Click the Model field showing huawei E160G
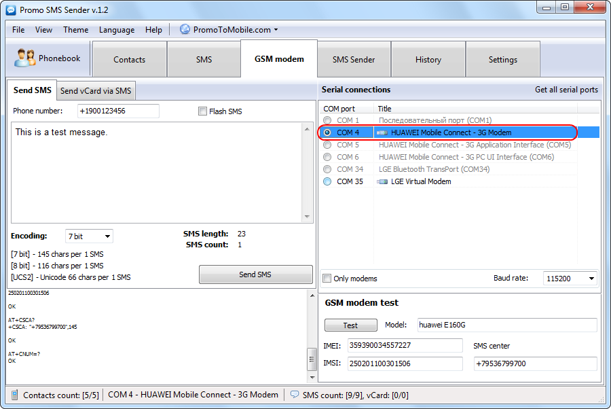This screenshot has height=409, width=611. point(507,325)
